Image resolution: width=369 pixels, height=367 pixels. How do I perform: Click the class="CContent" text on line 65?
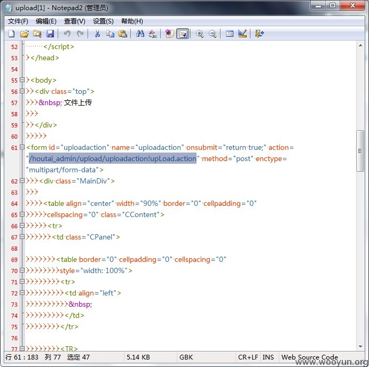(130, 214)
